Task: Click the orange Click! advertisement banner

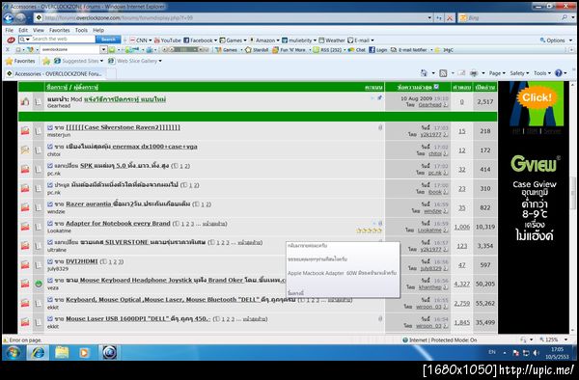Action: [x=537, y=97]
